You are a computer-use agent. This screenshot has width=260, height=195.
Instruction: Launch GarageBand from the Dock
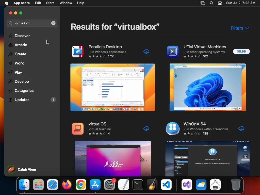(x=152, y=185)
